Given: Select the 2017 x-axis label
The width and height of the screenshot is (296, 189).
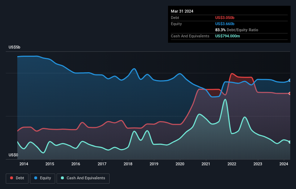Looking at the screenshot, I should [102, 164].
